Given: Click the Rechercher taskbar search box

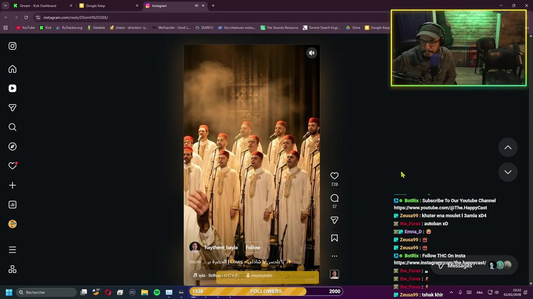Looking at the screenshot, I should pos(47,292).
